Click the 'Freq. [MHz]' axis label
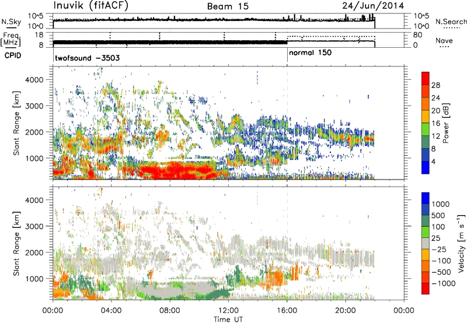The image size is (467, 323). pos(11,40)
